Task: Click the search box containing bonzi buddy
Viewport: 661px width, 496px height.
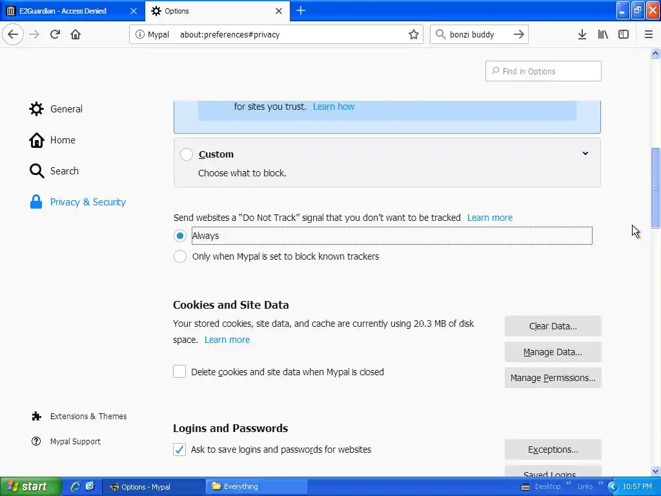Action: point(479,35)
